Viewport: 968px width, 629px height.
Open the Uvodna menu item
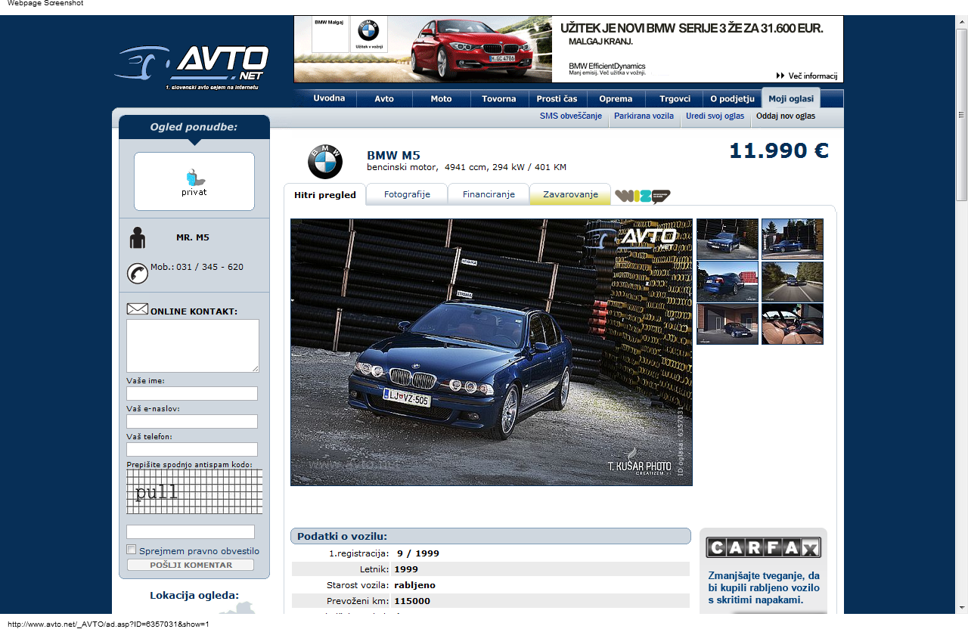[329, 99]
